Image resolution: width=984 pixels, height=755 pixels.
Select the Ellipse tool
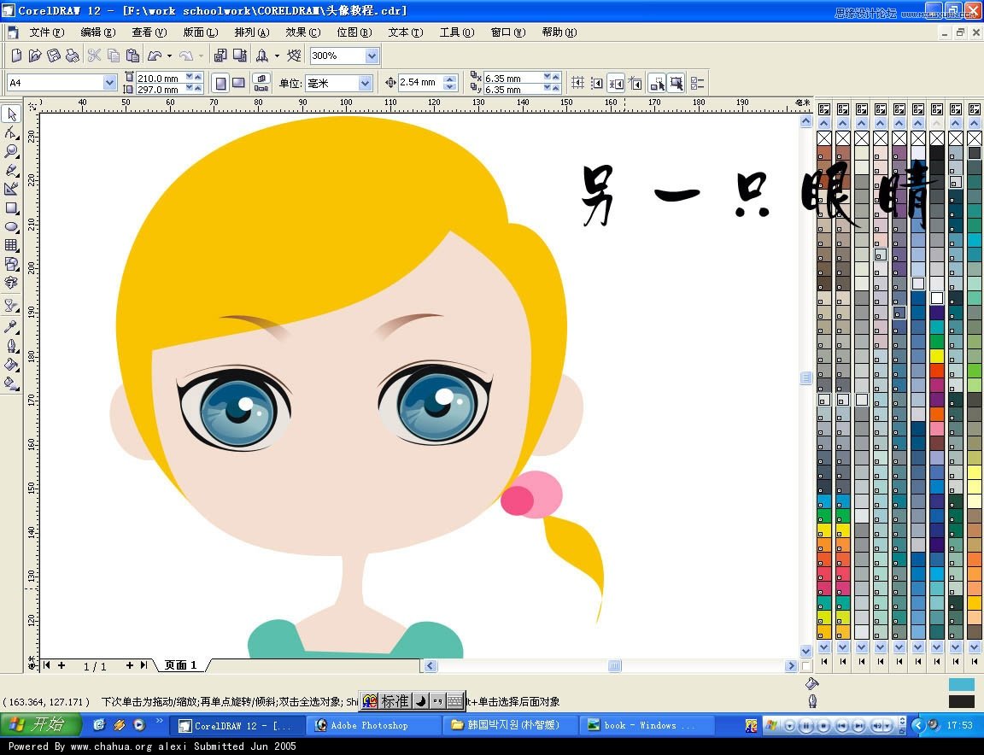(x=12, y=227)
